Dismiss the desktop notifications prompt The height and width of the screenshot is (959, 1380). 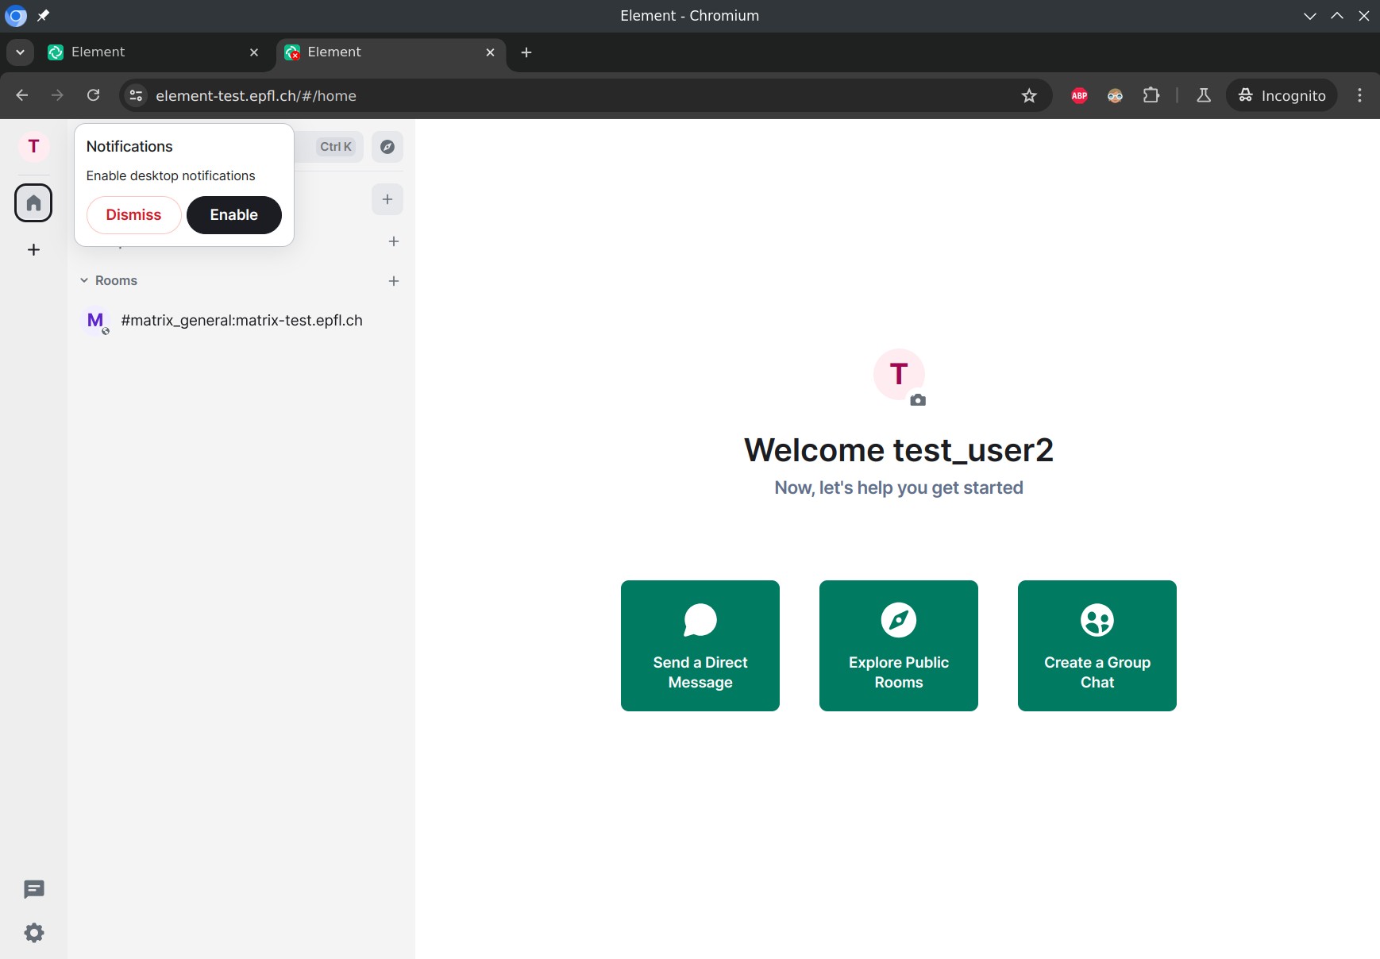(x=133, y=215)
